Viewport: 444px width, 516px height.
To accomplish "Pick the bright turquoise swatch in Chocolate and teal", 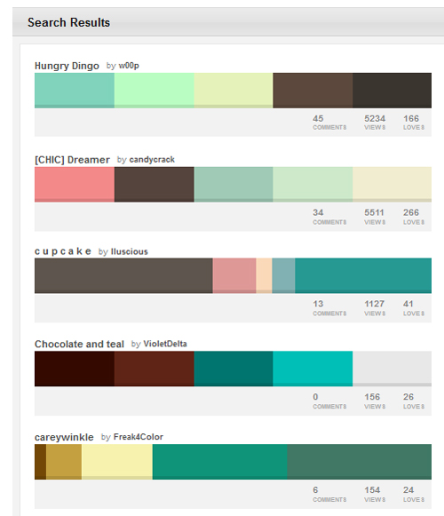I will pyautogui.click(x=313, y=369).
